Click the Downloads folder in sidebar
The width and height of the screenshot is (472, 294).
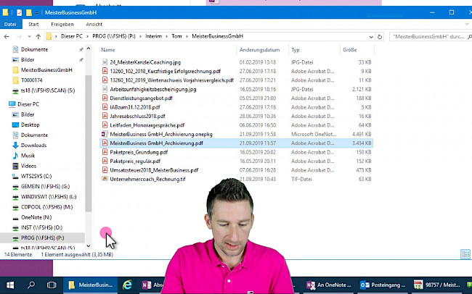[x=33, y=145]
